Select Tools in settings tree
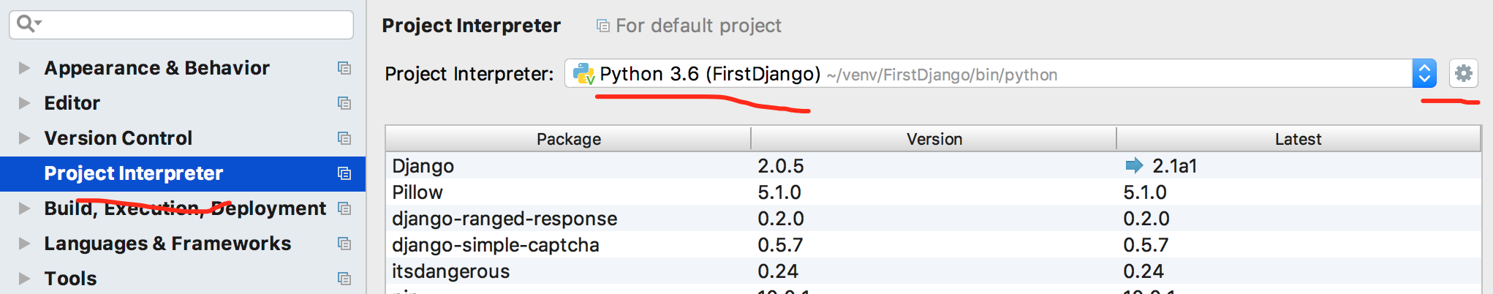Screen dimensions: 1493x294 pos(70,279)
